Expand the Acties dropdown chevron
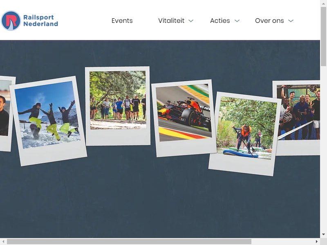The height and width of the screenshot is (245, 327). click(237, 21)
